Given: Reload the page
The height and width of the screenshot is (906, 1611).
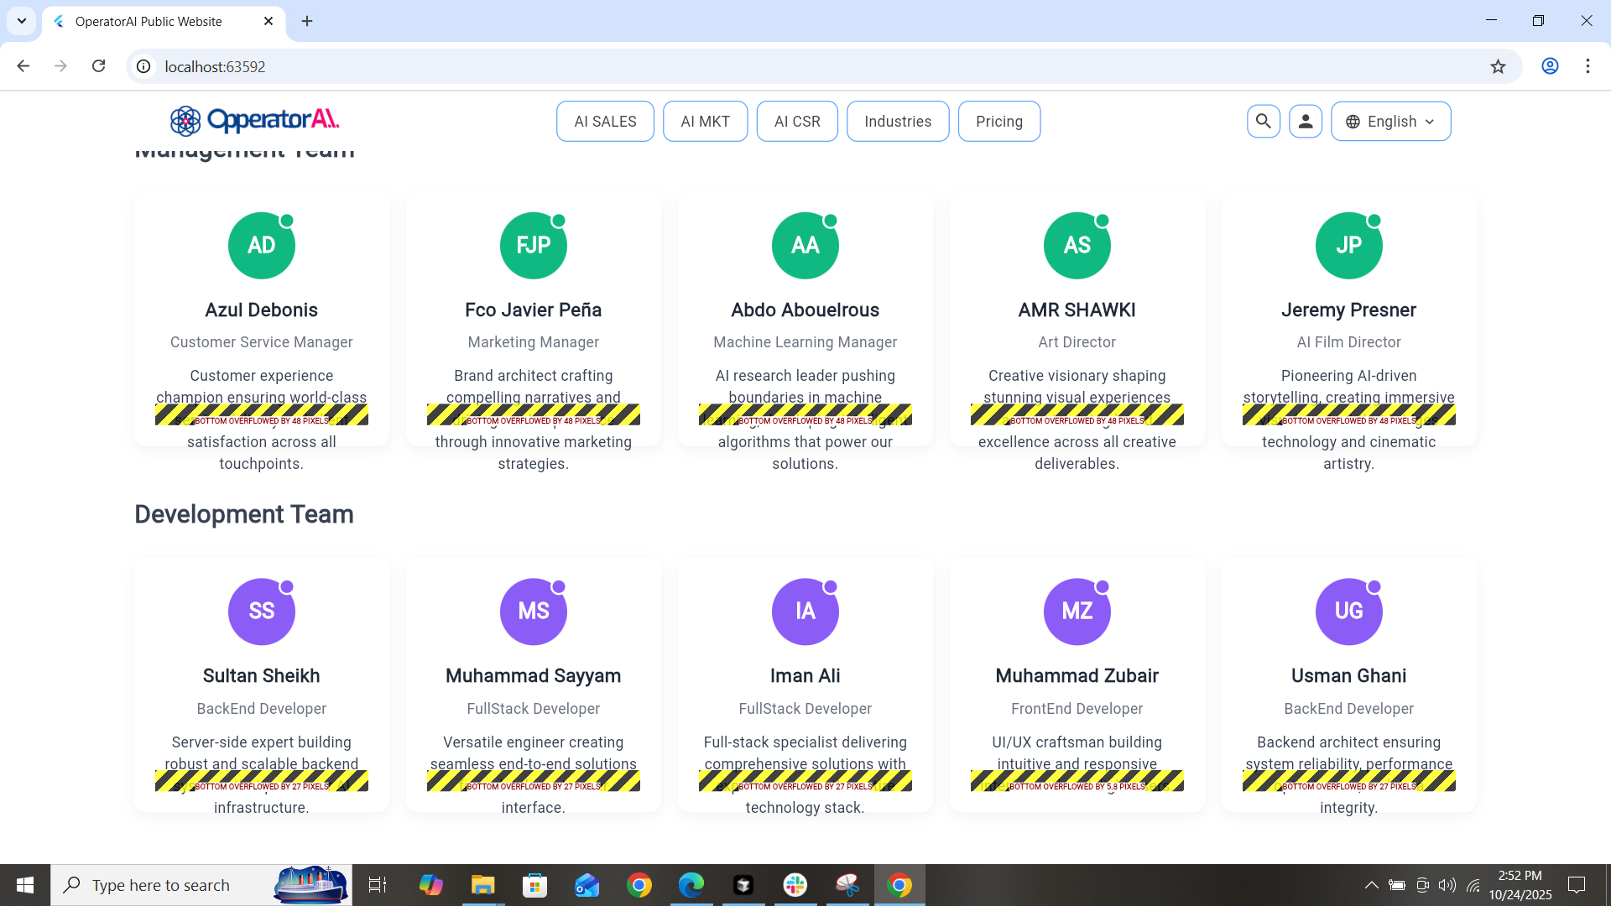Looking at the screenshot, I should pos(99,66).
